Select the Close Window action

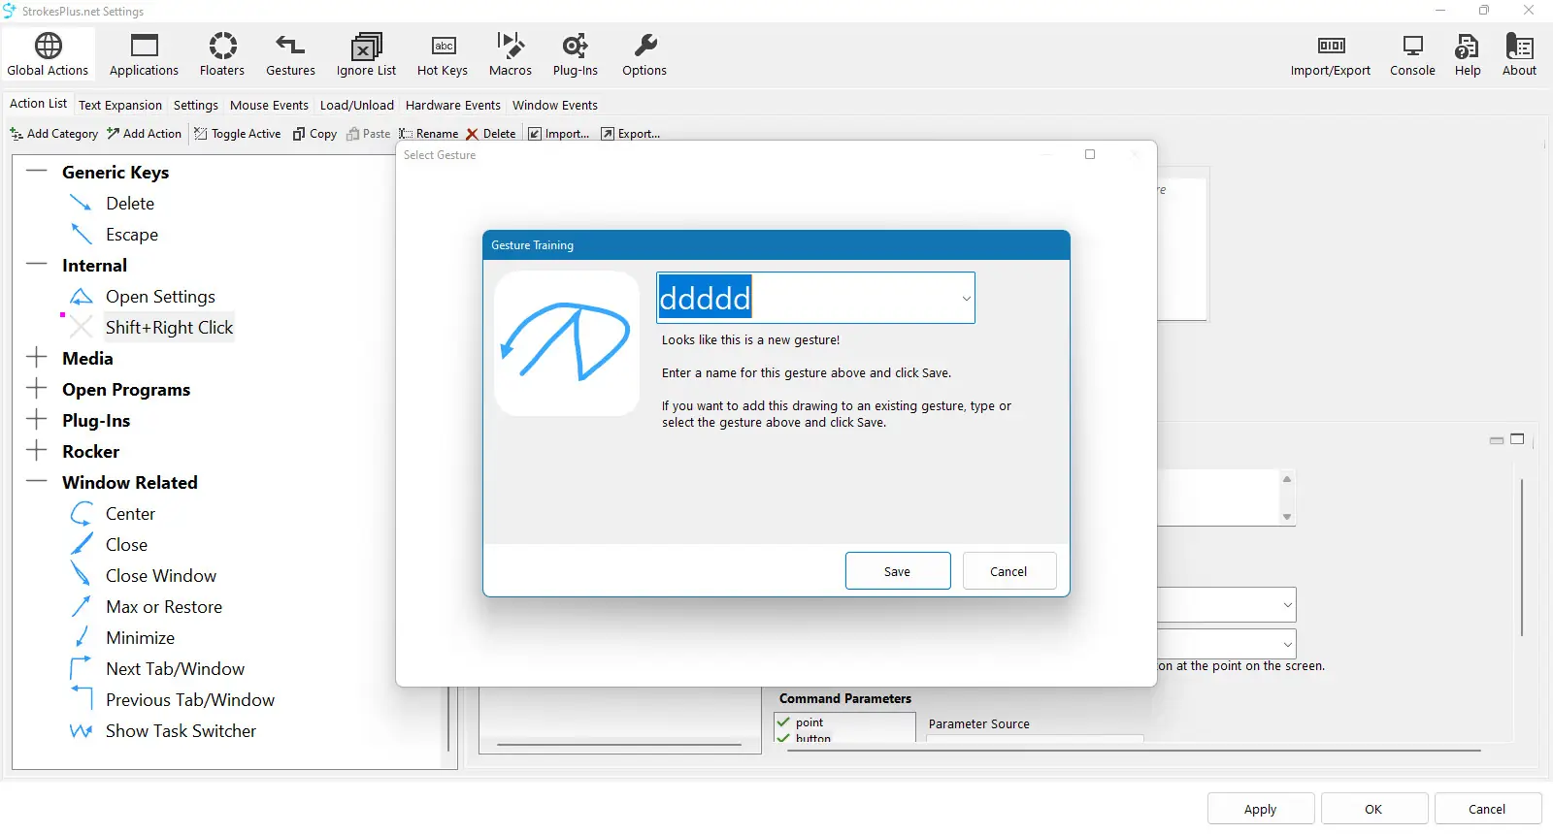(x=161, y=576)
